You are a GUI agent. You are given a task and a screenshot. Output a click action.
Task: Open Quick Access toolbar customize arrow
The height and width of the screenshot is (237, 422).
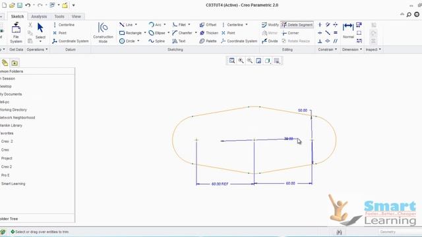tap(73, 5)
